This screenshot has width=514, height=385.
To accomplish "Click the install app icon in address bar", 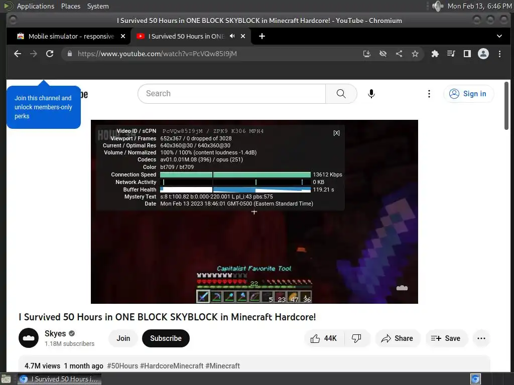I will 367,54.
